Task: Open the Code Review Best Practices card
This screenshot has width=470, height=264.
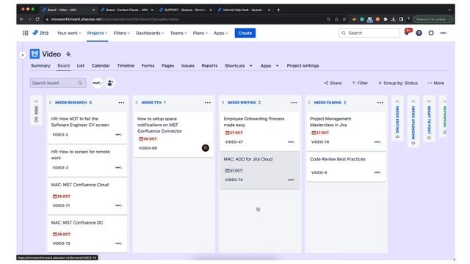Action: (346, 167)
